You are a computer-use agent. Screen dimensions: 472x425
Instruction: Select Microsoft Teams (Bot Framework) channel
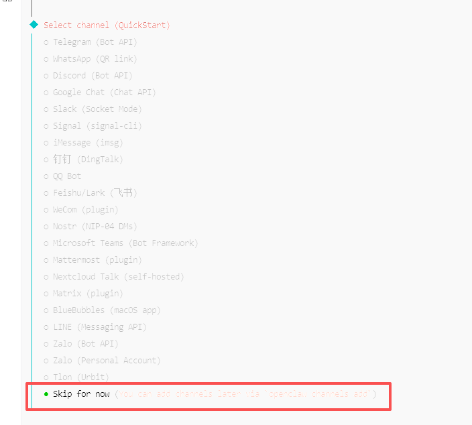pyautogui.click(x=125, y=243)
